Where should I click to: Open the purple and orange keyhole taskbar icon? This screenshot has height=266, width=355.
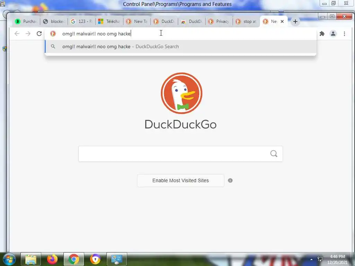coord(95,259)
